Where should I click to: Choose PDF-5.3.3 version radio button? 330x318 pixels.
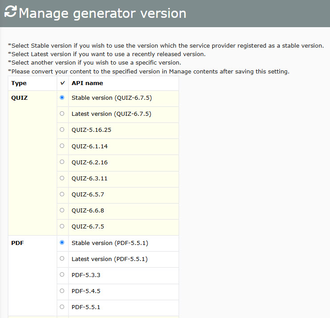(x=62, y=275)
